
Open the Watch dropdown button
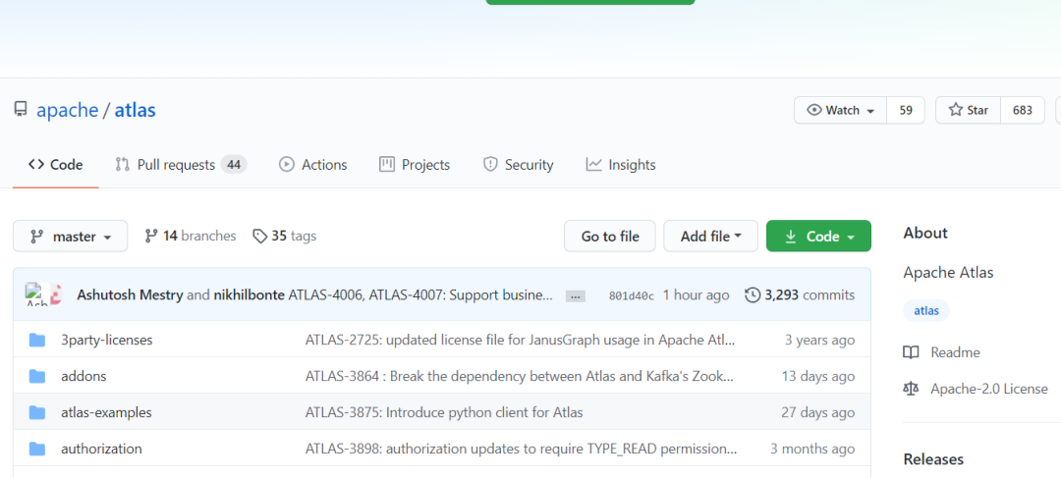pos(840,110)
